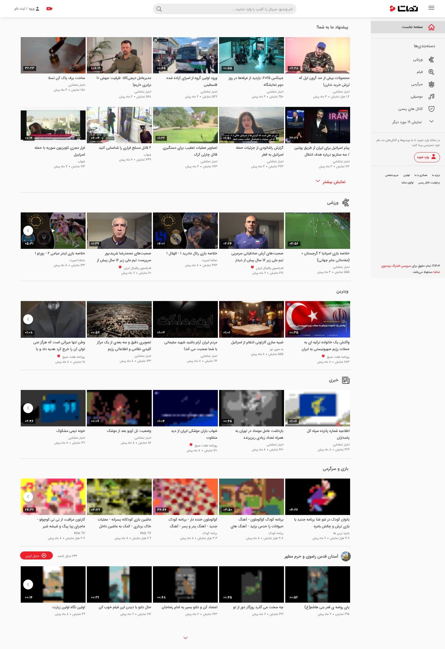The width and height of the screenshot is (445, 649).
Task: Click previous arrow on خبری carousel
Action: point(28,408)
